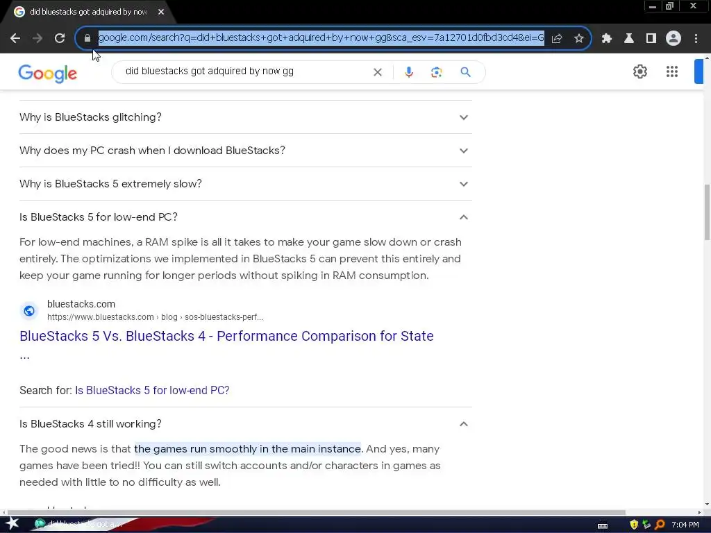711x533 pixels.
Task: Expand 'Why is BlueStacks glitching?'
Action: tap(245, 117)
